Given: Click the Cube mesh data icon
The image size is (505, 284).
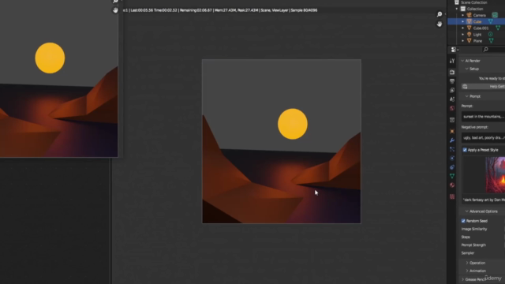Looking at the screenshot, I should (x=491, y=21).
